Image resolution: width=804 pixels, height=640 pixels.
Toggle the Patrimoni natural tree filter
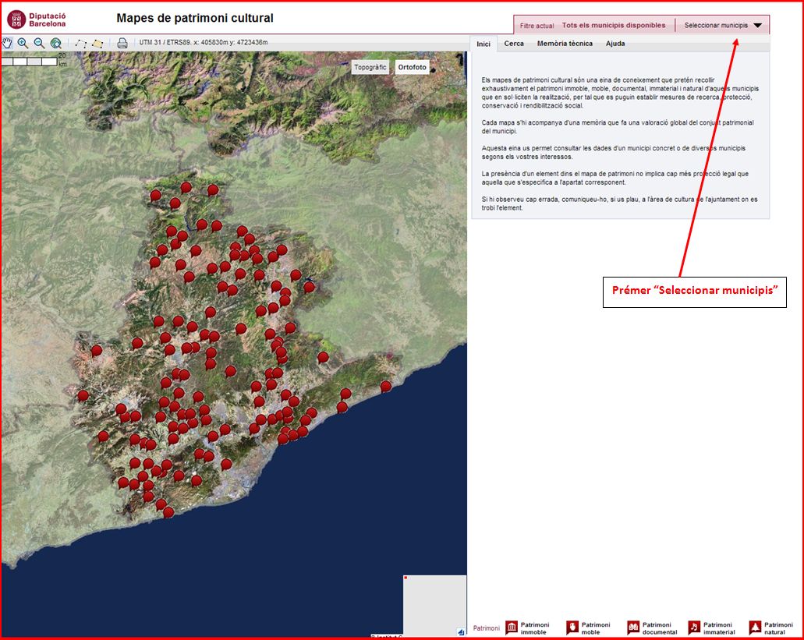coord(755,628)
